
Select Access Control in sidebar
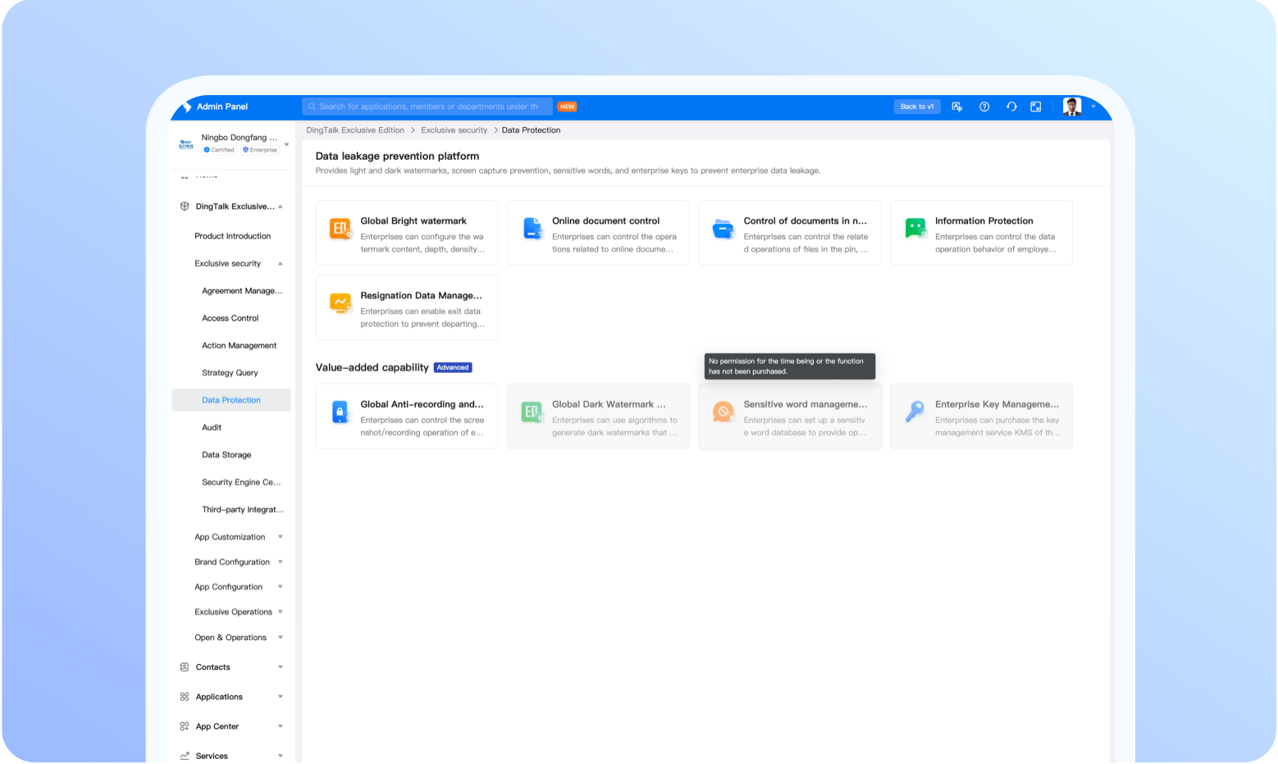230,318
